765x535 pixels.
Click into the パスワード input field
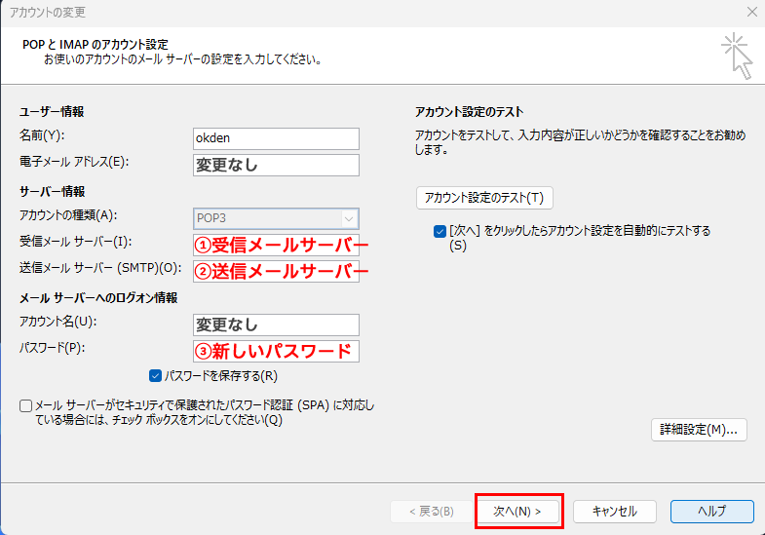(276, 351)
